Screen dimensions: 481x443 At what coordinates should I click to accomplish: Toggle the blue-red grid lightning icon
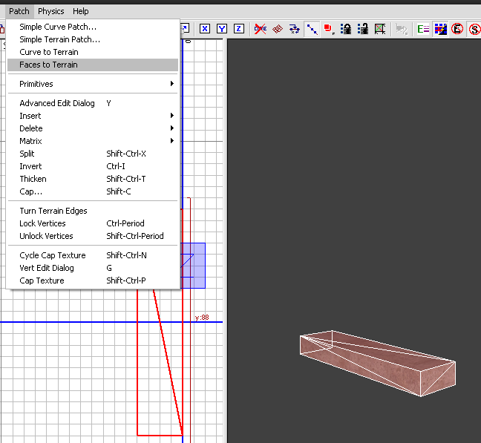440,29
